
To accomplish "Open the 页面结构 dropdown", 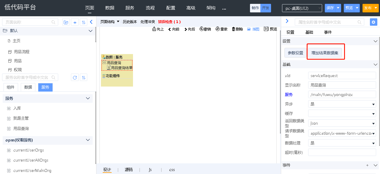I will click(x=110, y=22).
